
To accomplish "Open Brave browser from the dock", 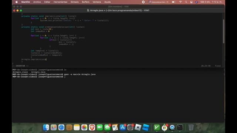I will click(92, 127).
